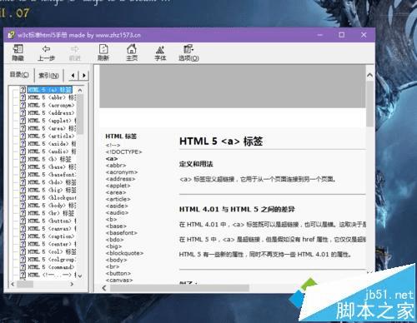Open the <basefont> link in page sidebar
The height and width of the screenshot is (323, 417).
point(122,233)
